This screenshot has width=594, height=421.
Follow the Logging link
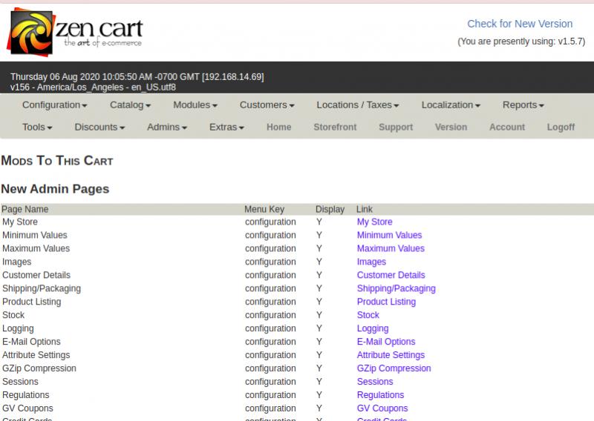coord(373,328)
